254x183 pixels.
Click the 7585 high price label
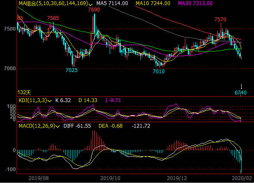[x=53, y=18]
